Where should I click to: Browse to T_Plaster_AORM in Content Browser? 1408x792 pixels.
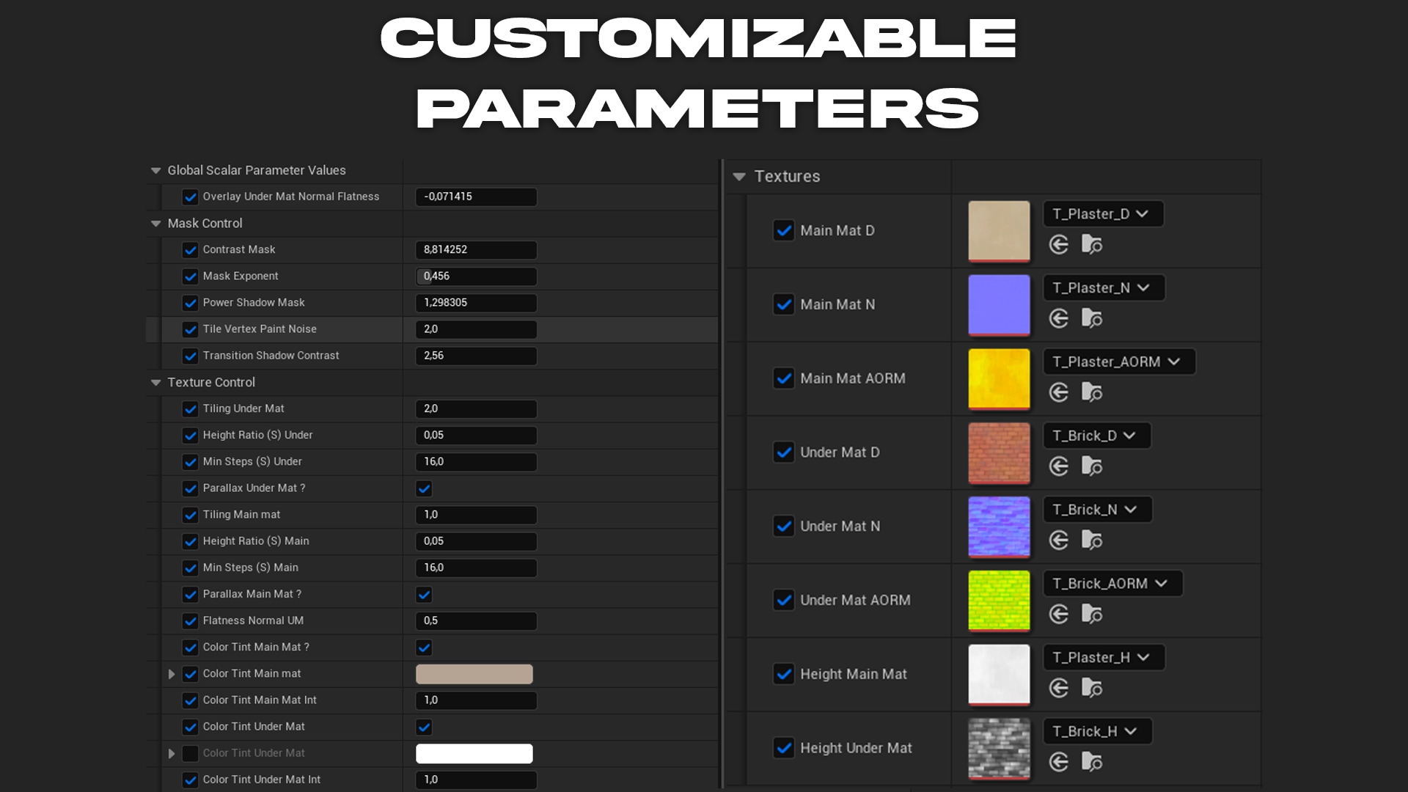(1092, 392)
